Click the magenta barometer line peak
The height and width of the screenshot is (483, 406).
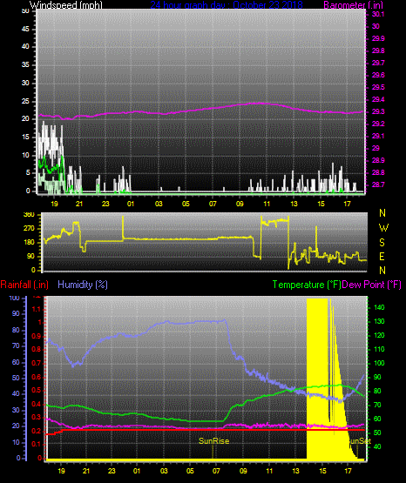[x=259, y=104]
